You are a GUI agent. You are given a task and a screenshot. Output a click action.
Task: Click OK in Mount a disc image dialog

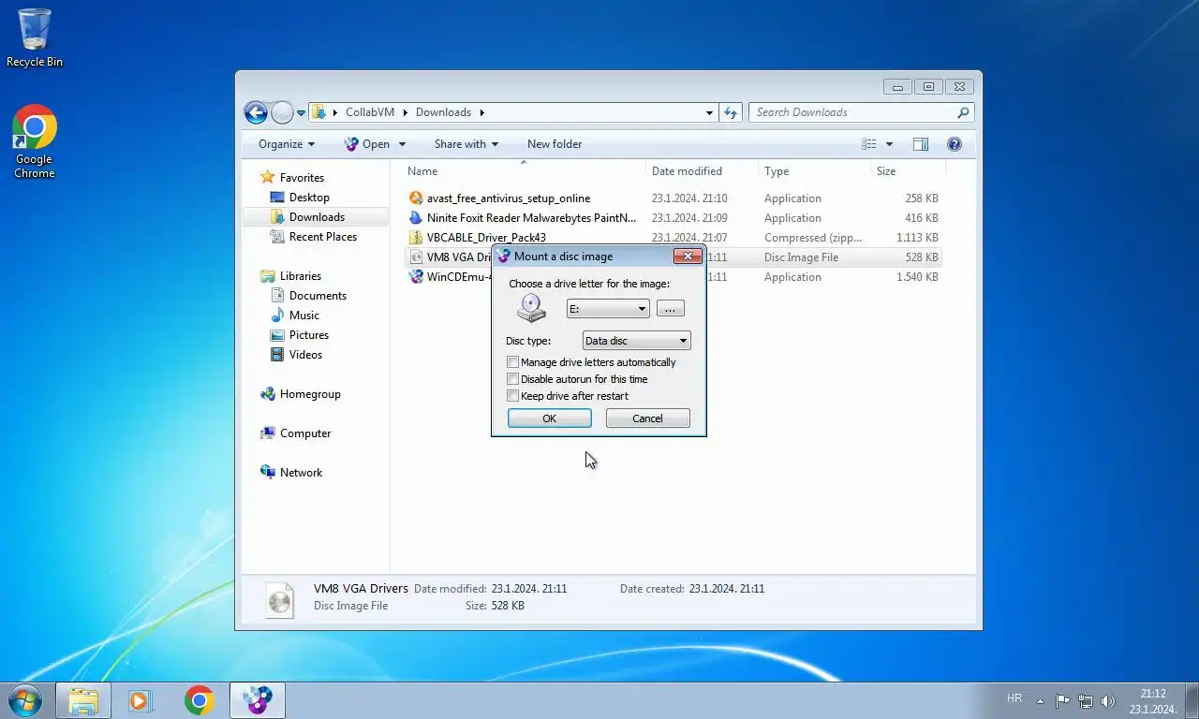[550, 418]
